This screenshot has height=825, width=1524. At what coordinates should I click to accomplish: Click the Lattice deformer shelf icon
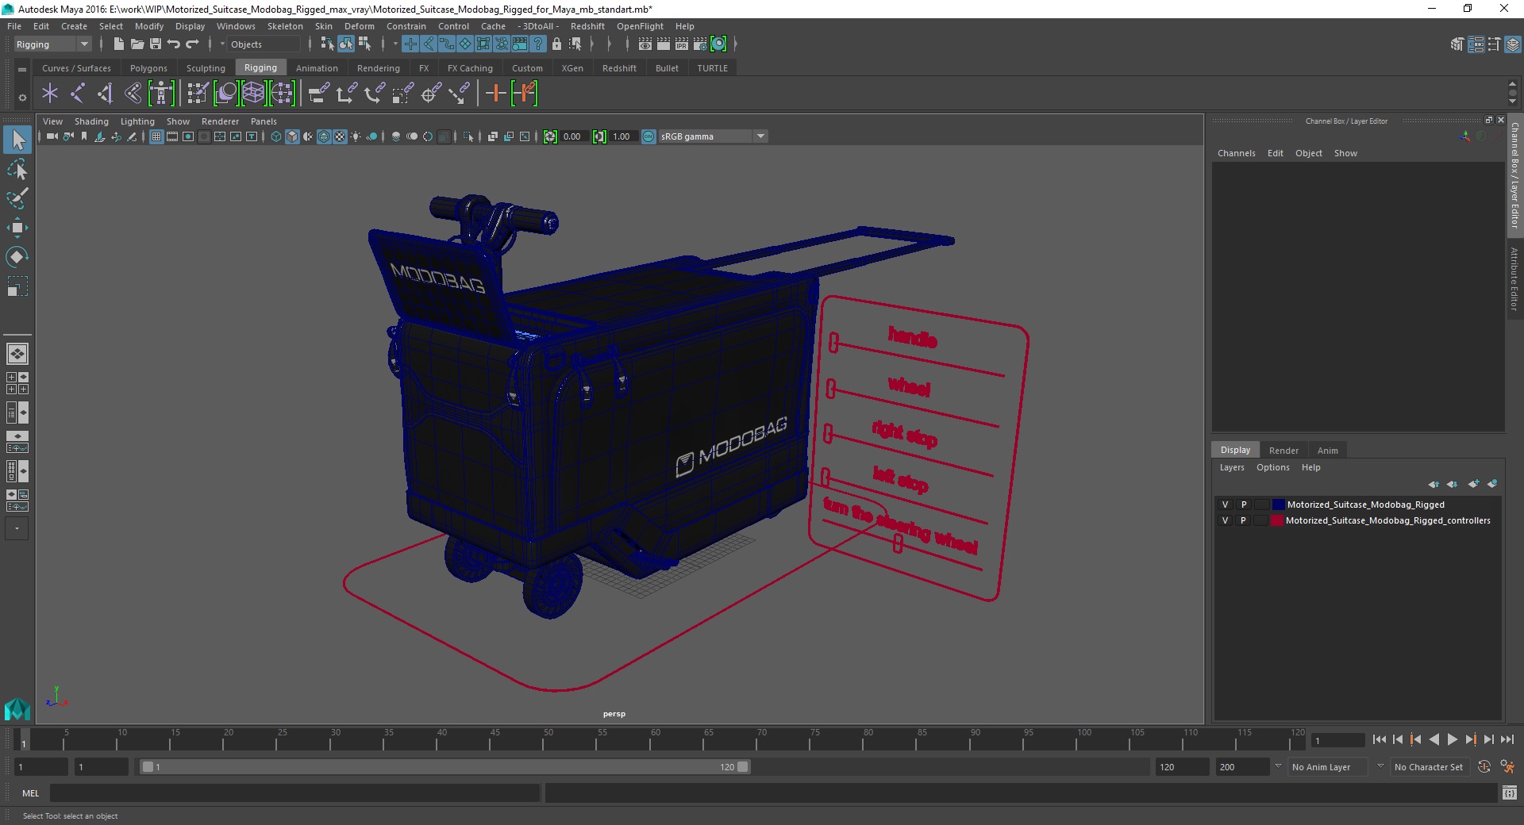click(x=254, y=94)
